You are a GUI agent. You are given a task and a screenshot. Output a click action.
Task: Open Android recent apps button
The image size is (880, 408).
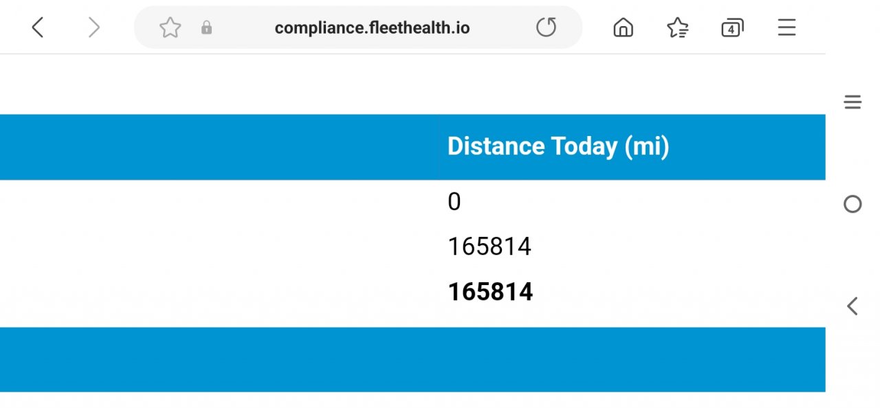tap(852, 103)
